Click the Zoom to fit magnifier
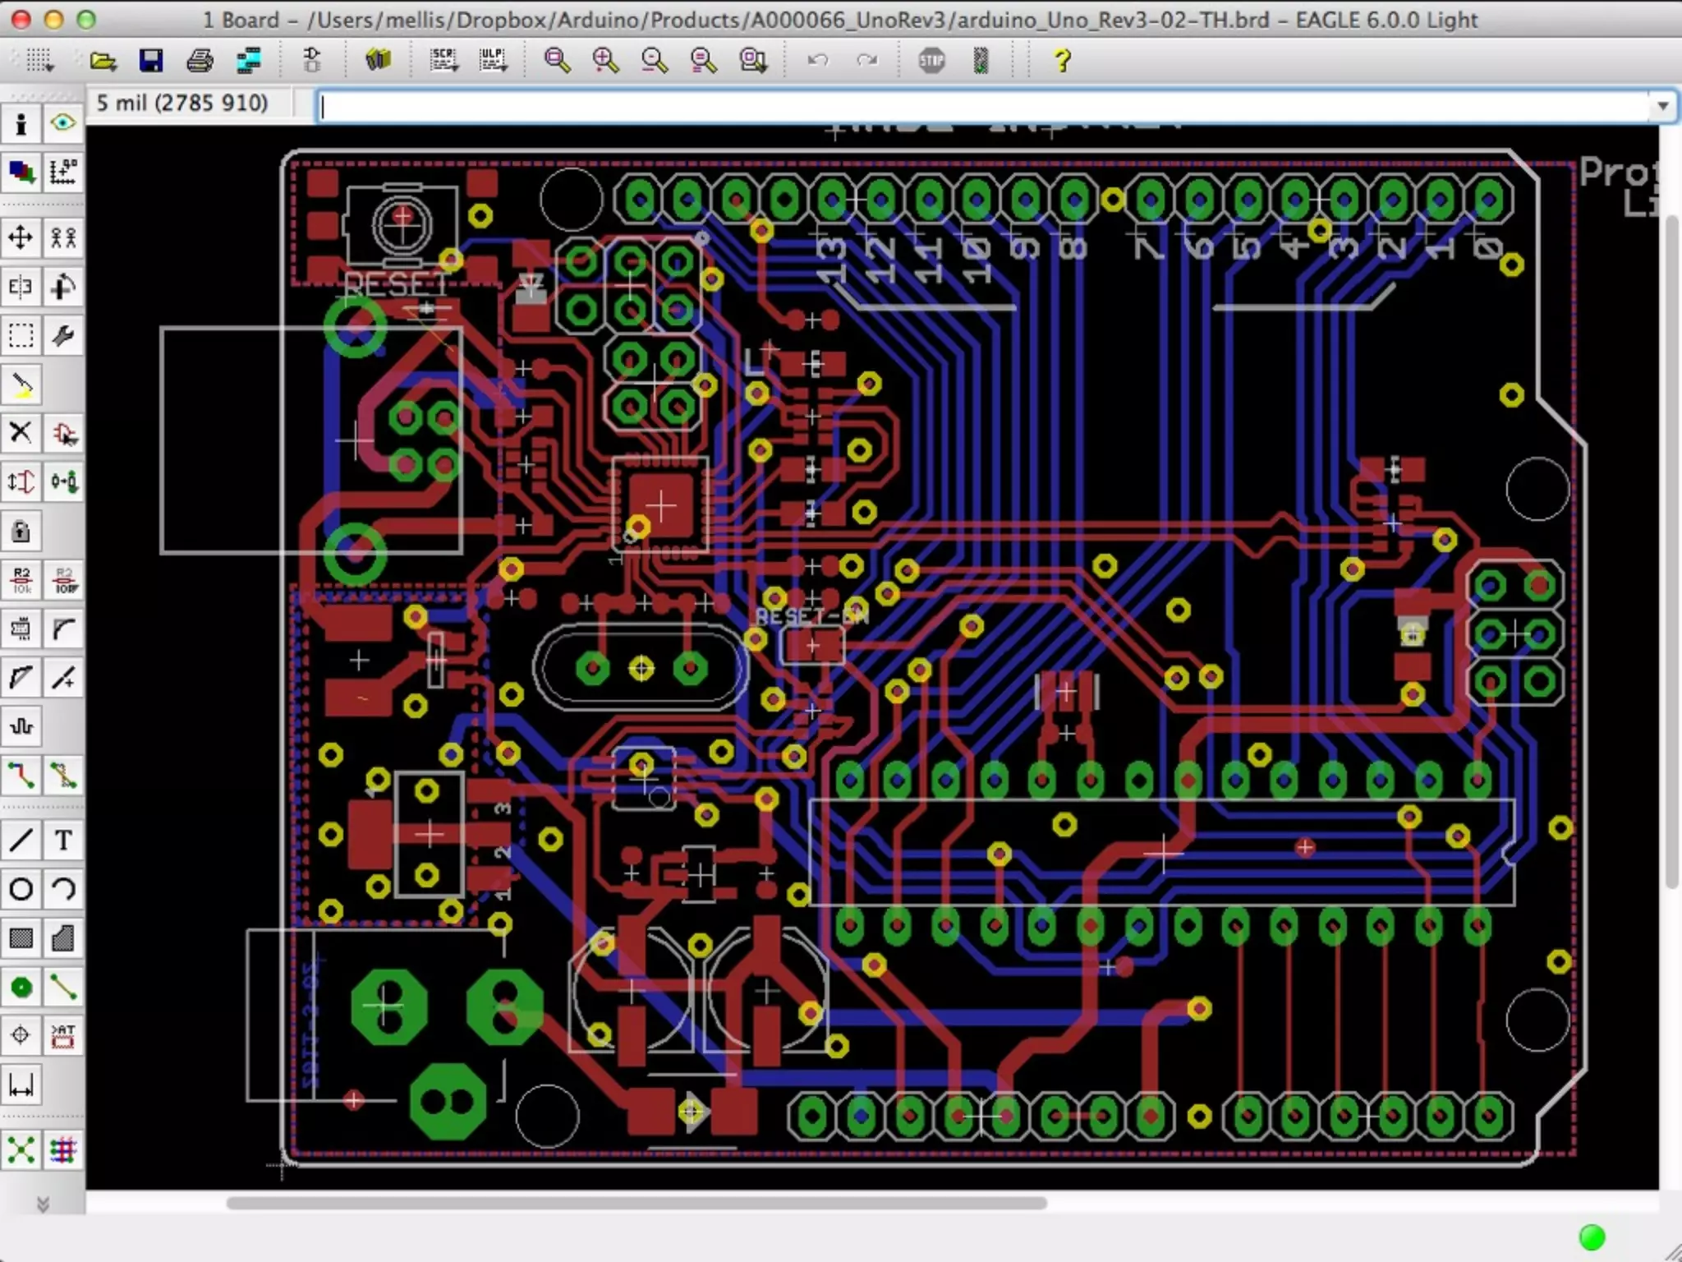The width and height of the screenshot is (1682, 1262). tap(557, 60)
